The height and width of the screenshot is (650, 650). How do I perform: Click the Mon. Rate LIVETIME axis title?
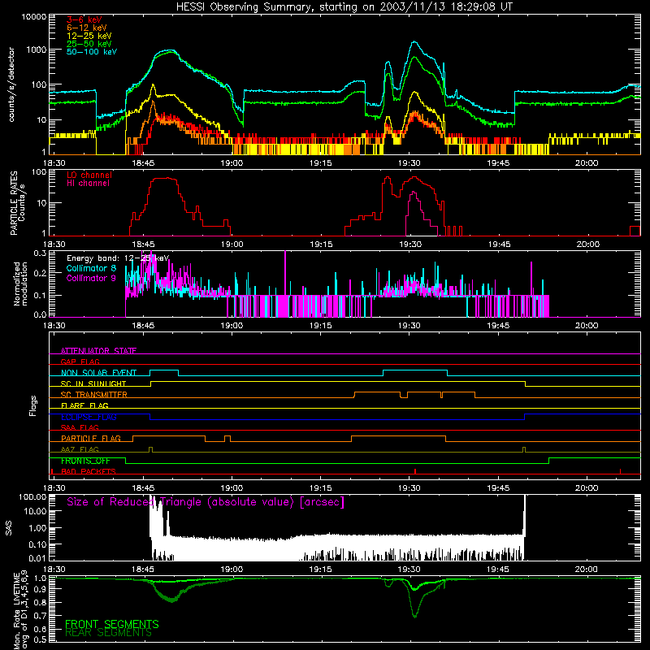(16, 611)
